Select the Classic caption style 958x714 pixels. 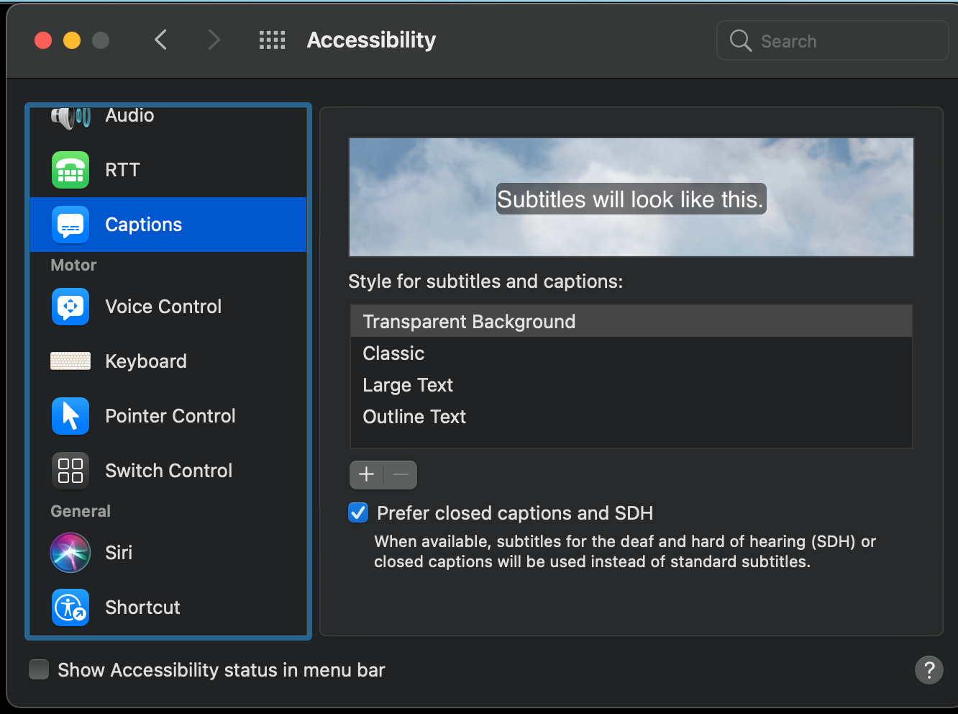tap(393, 353)
